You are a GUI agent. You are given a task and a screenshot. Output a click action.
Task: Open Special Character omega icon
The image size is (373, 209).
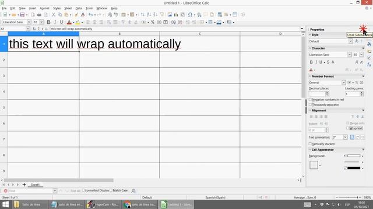click(190, 15)
